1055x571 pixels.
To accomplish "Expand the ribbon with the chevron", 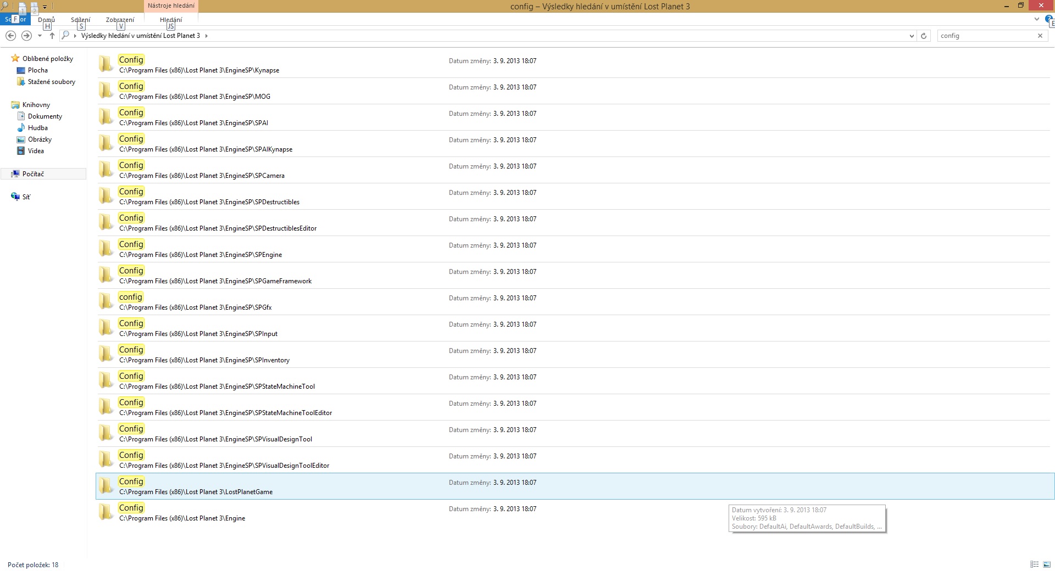I will pyautogui.click(x=1036, y=19).
